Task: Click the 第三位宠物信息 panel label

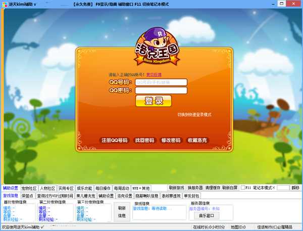Action: click(90, 202)
